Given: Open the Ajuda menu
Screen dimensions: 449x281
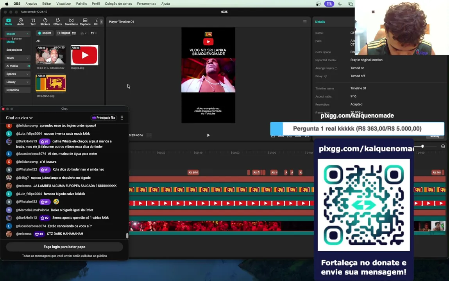Looking at the screenshot, I should [166, 4].
